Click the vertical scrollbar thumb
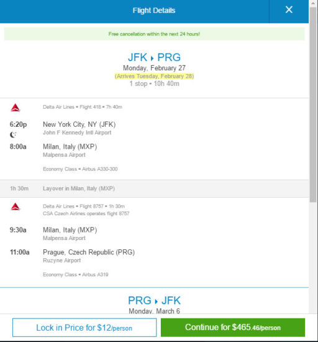The height and width of the screenshot is (342, 318). tap(313, 104)
